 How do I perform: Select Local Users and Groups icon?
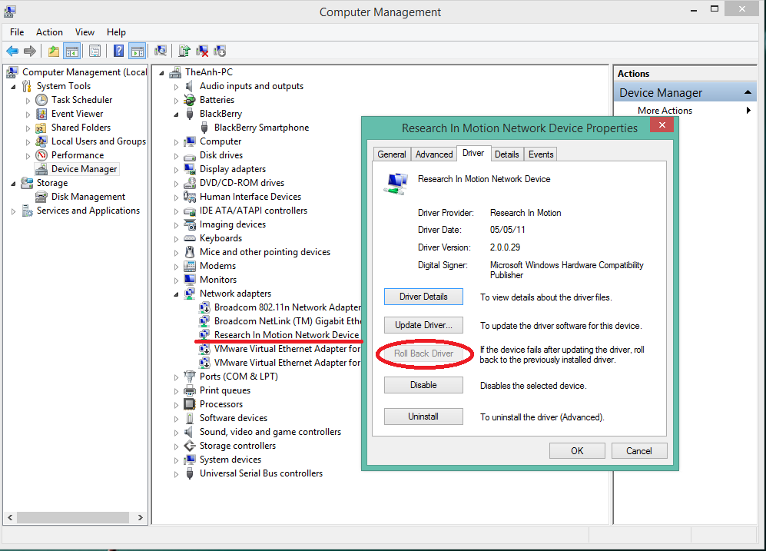click(41, 141)
